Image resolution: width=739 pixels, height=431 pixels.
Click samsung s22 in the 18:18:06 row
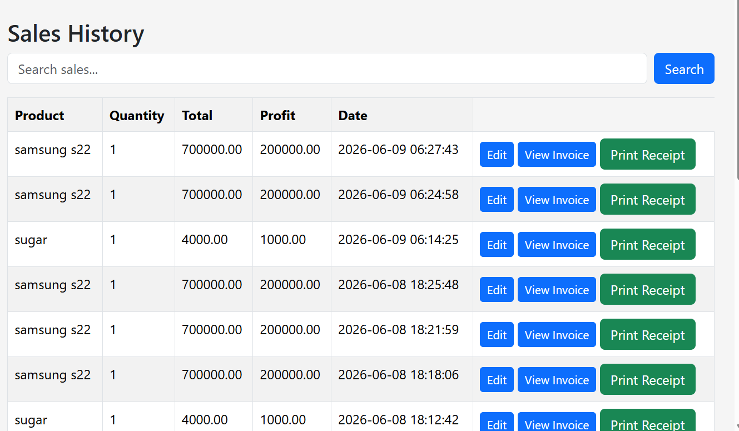click(x=52, y=375)
